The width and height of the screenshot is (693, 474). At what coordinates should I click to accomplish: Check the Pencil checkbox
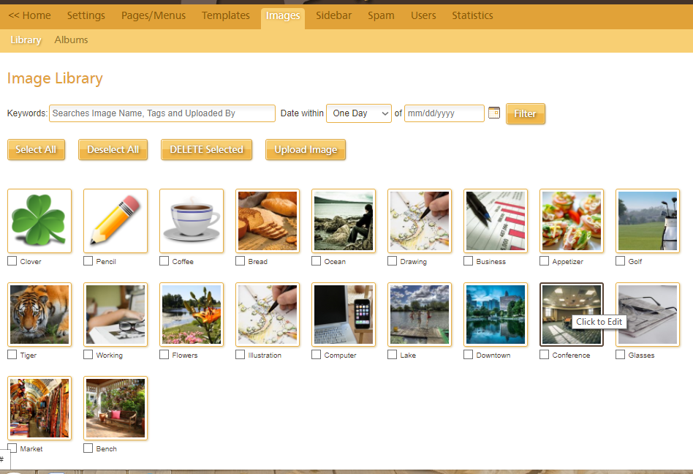pos(88,261)
